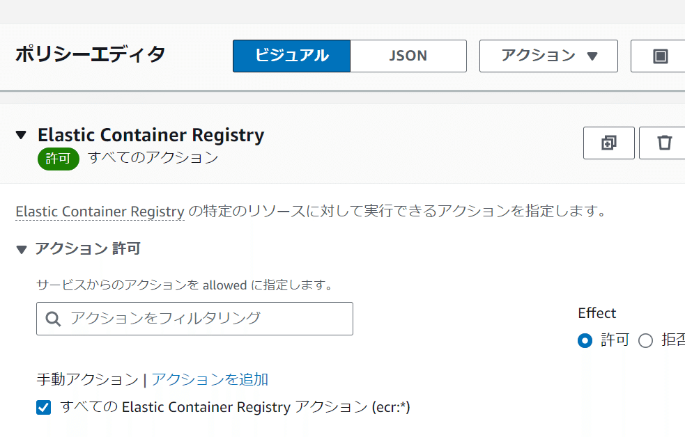Switch to the ビジュアル editor tab

click(x=291, y=56)
